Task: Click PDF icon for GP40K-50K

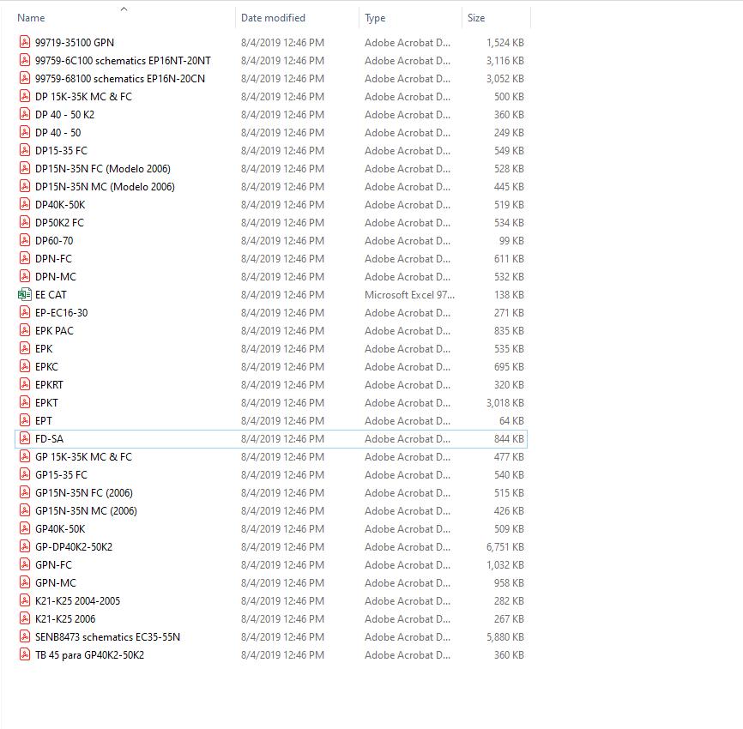Action: (x=25, y=528)
